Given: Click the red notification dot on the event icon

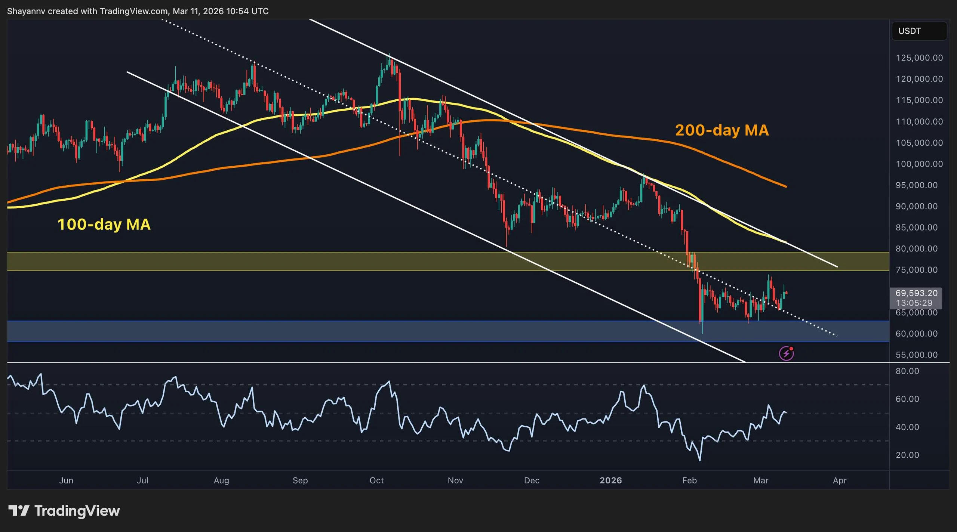Looking at the screenshot, I should tap(791, 348).
